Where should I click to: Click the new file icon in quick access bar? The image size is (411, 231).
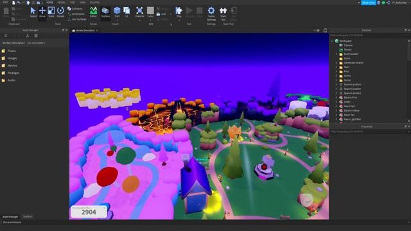point(13,3)
